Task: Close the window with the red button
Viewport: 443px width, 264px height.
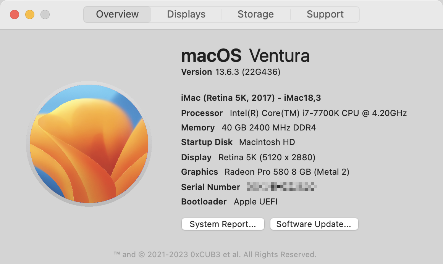Action: tap(15, 14)
